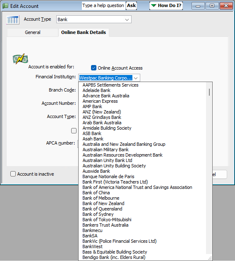Select Bank of Tokyo-Mitsubishi
The width and height of the screenshot is (235, 261).
(107, 220)
